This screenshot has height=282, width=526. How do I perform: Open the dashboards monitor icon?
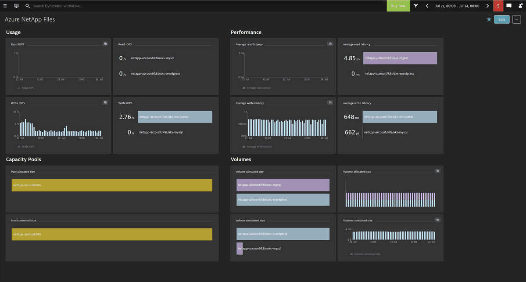coord(16,6)
